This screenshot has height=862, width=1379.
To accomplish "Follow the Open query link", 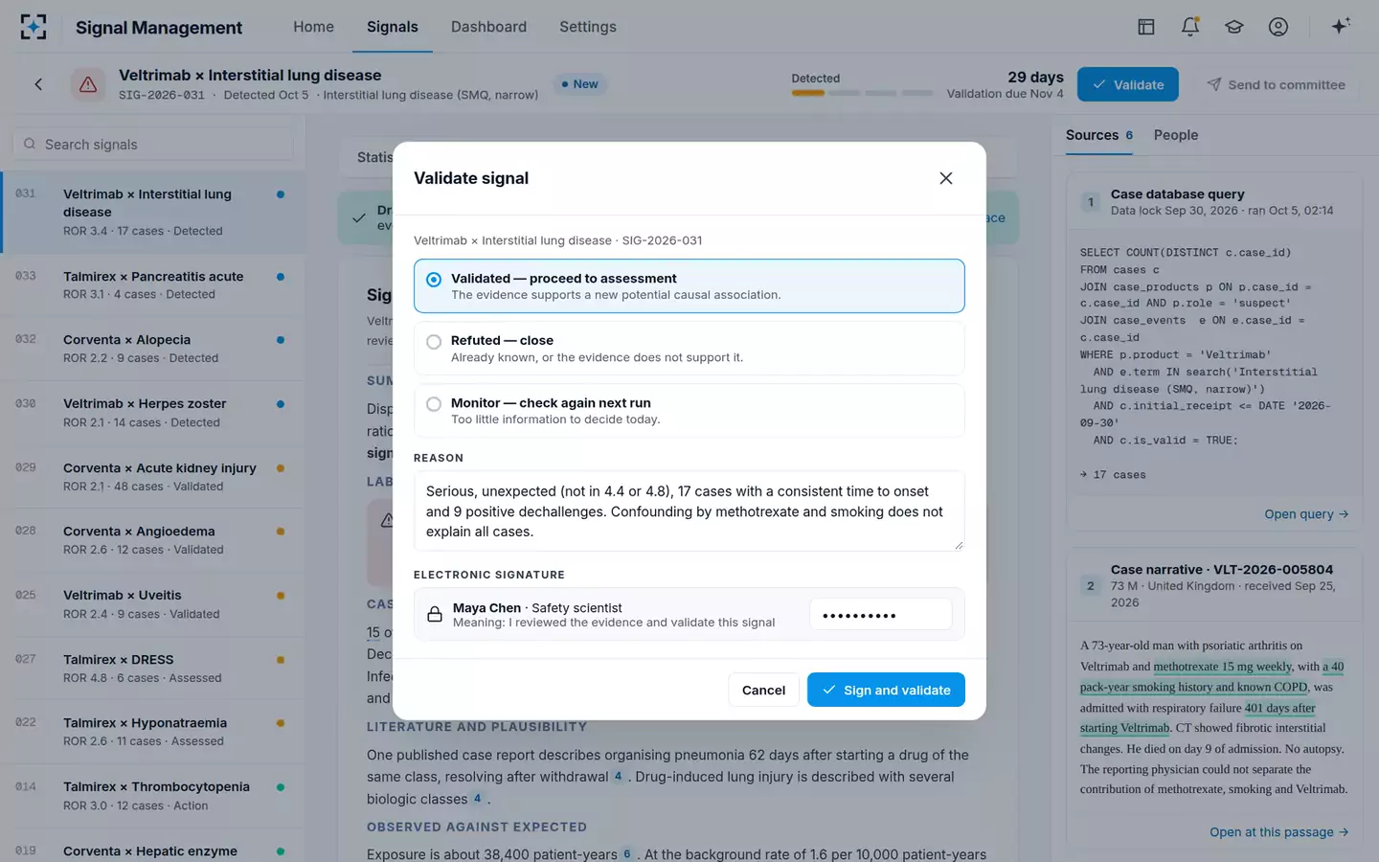I will (1306, 514).
